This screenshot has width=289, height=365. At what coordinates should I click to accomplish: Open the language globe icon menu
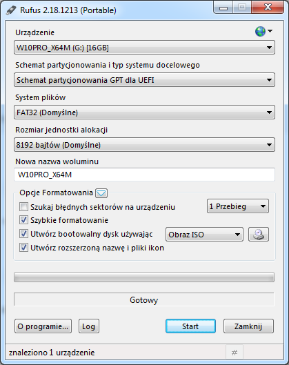click(263, 31)
